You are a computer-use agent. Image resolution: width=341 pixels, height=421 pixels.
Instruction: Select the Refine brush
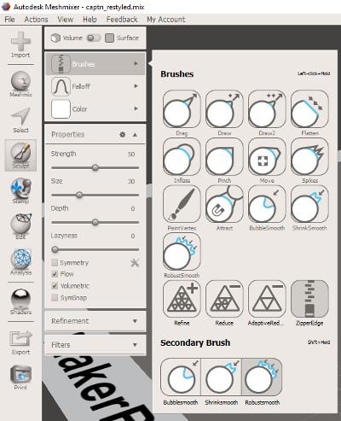click(182, 299)
